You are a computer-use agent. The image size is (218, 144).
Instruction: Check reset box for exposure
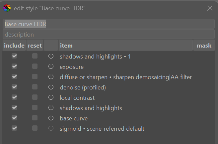[x=35, y=67]
